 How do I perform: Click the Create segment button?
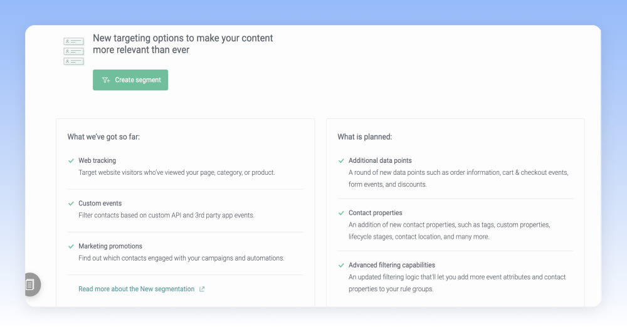click(x=130, y=80)
